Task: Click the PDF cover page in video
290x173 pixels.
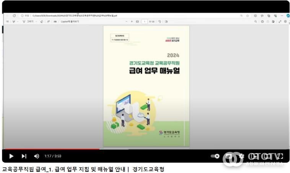Action: click(x=146, y=86)
